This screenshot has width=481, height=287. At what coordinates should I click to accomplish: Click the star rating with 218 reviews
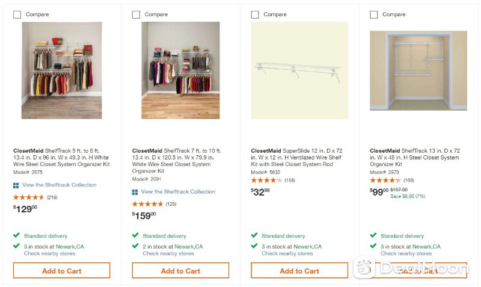pos(28,197)
